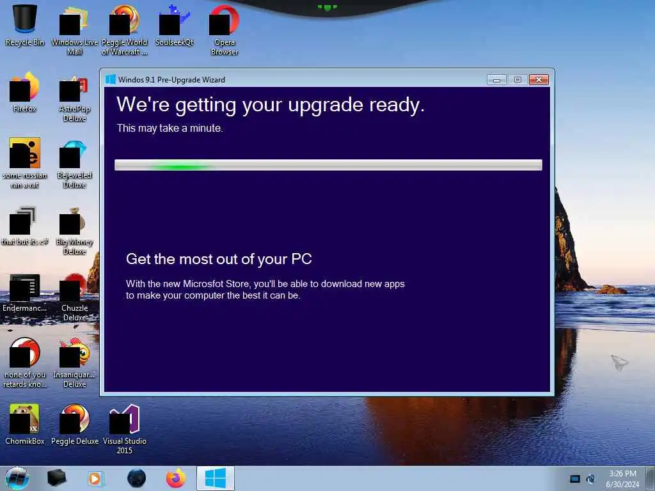Launch Big Money Deluxe shortcut
Viewport: 655px width, 491px height.
coord(74,231)
